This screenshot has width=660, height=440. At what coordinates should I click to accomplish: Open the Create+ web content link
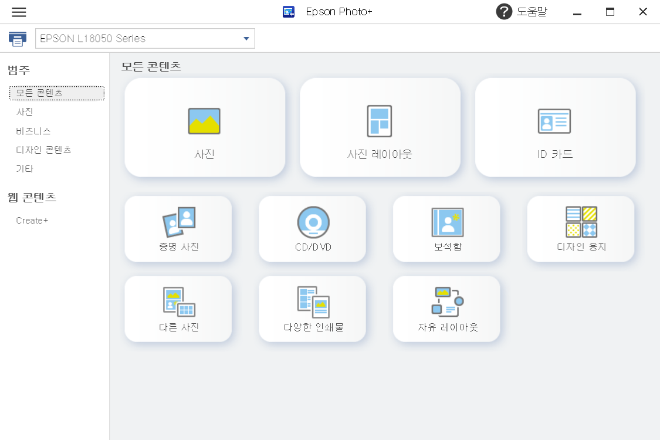[32, 221]
